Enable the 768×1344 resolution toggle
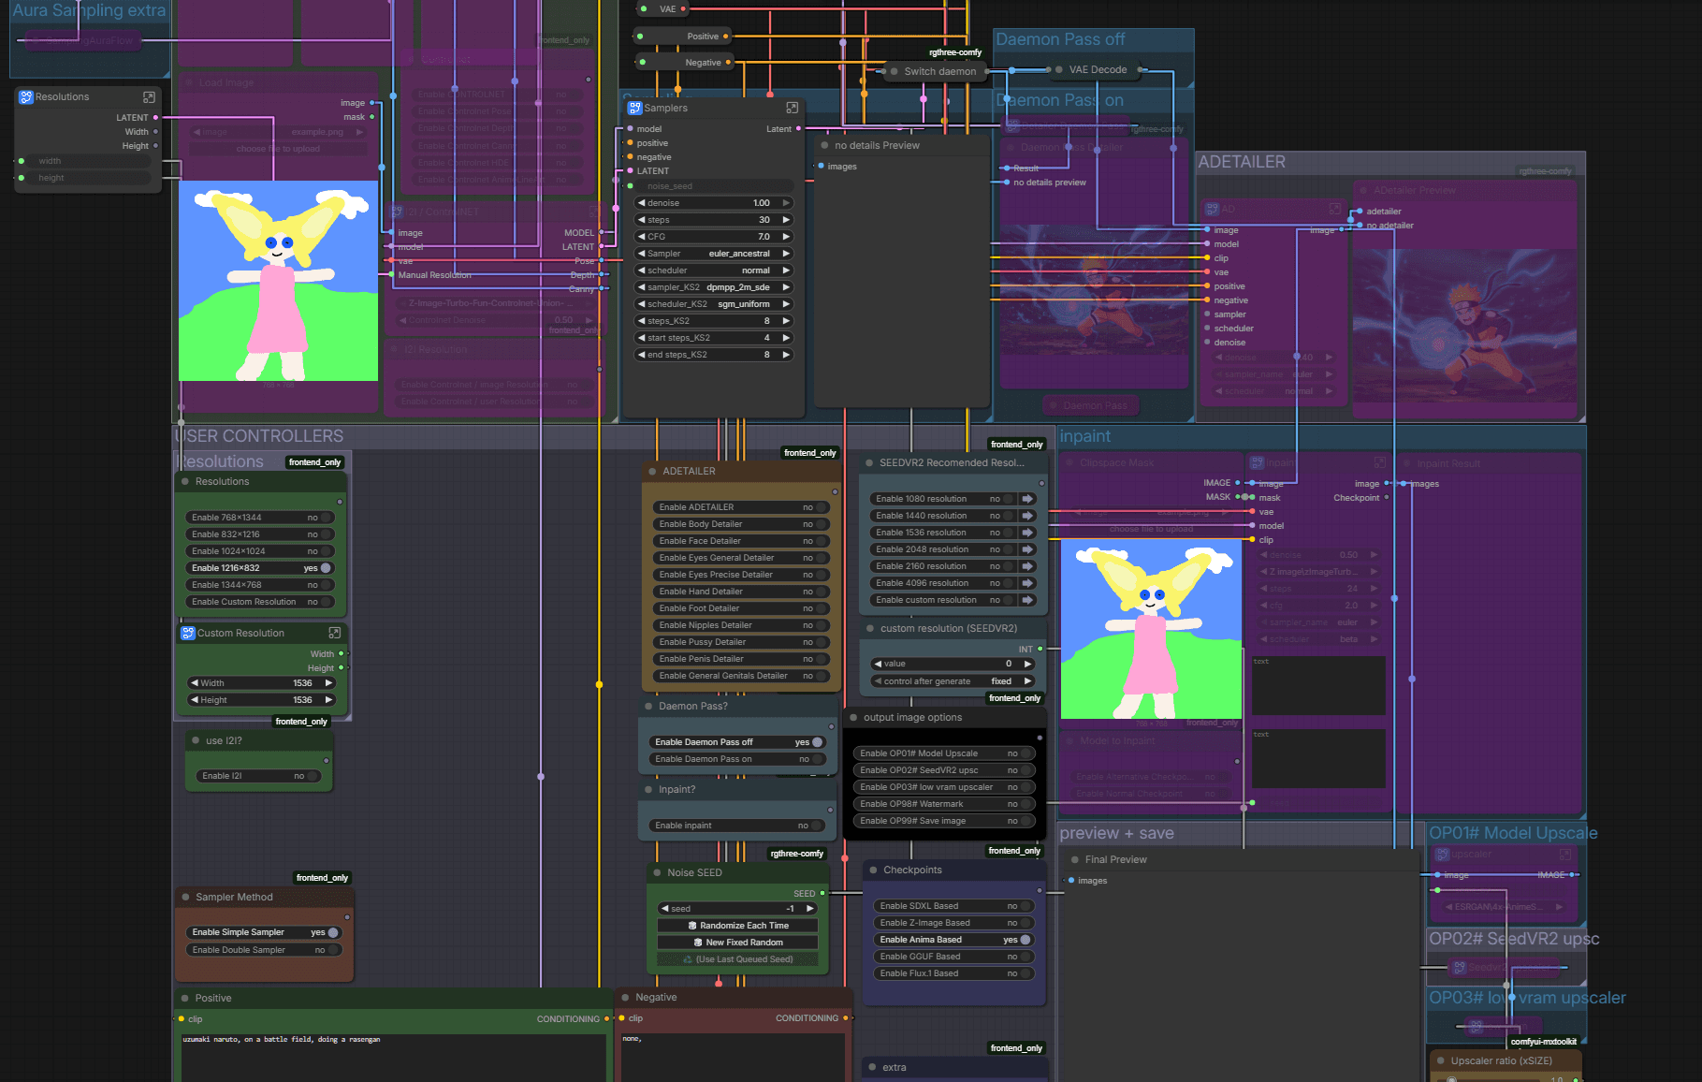 point(260,518)
